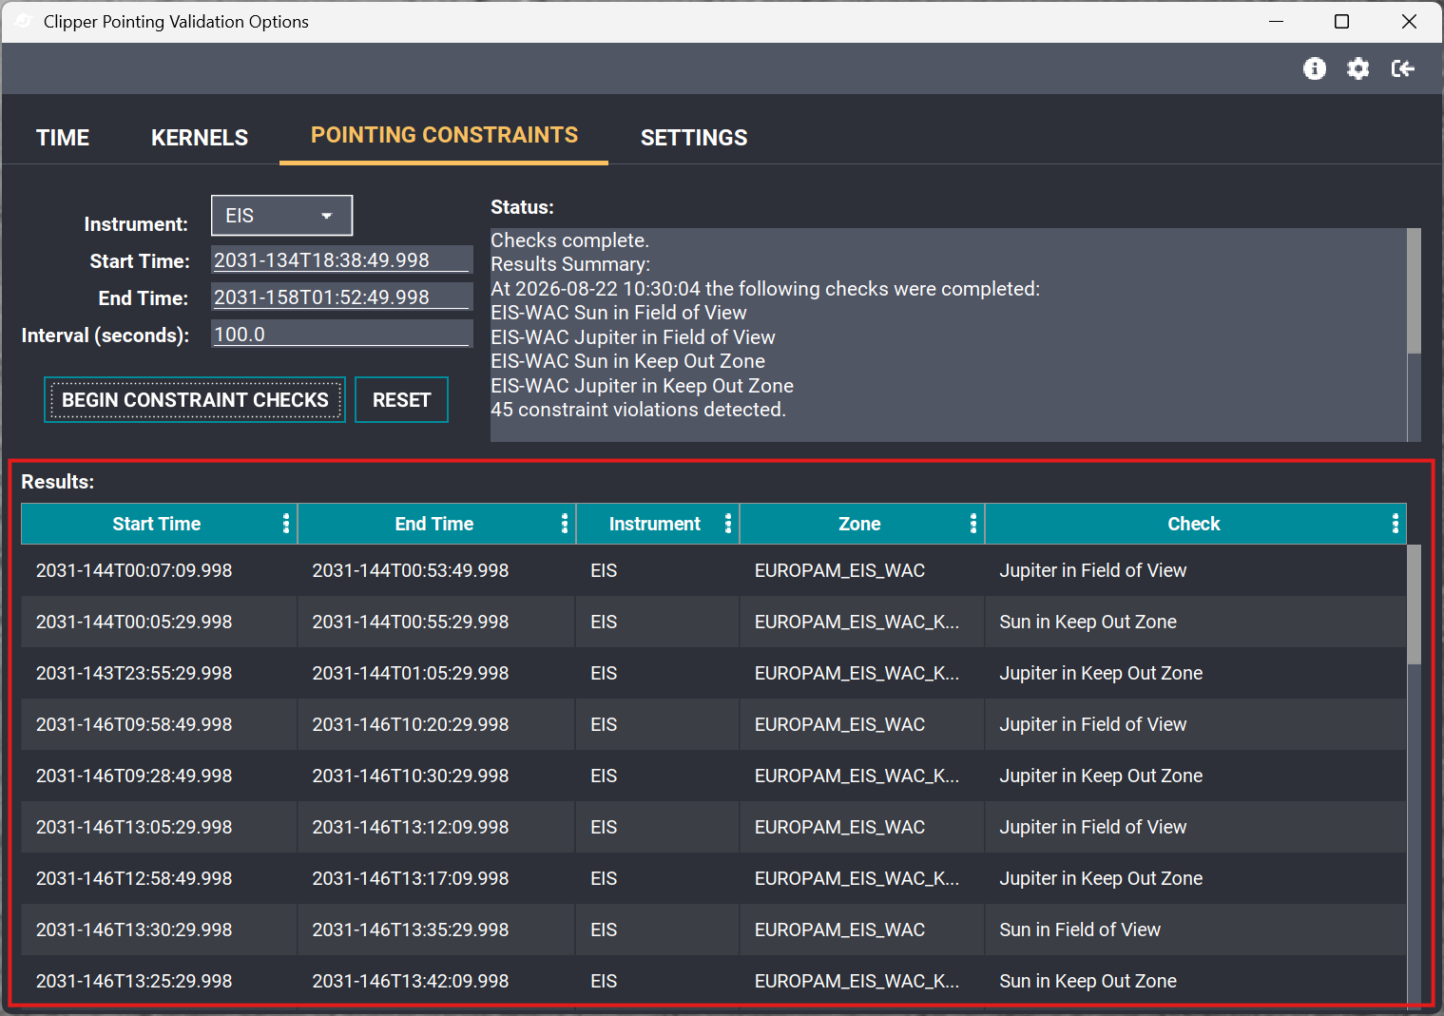Sort by Start Time column header

click(156, 524)
